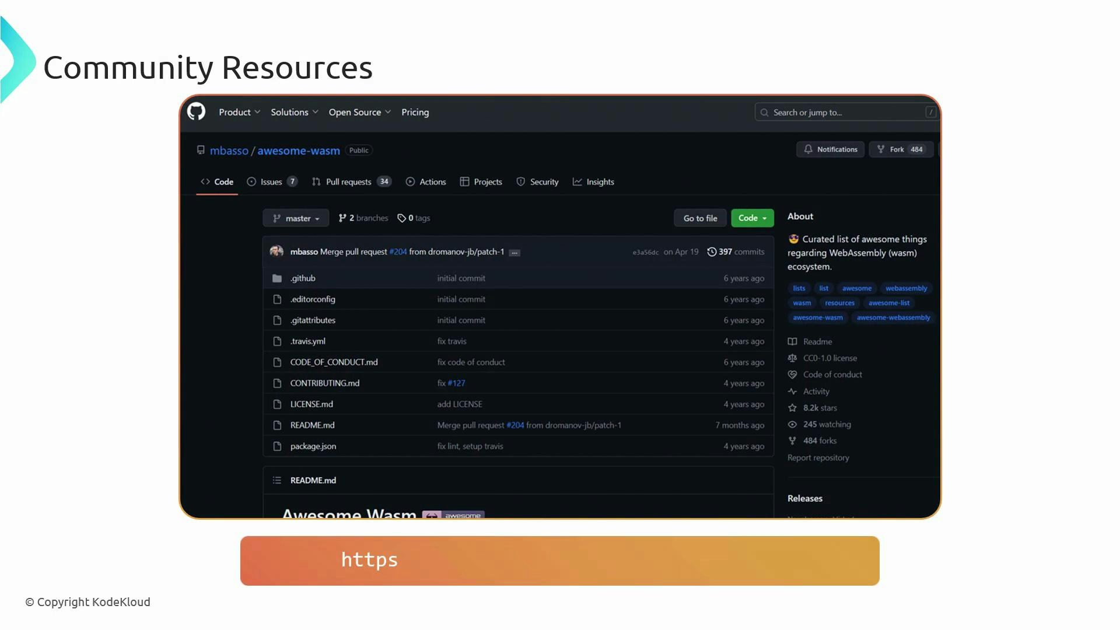
Task: Click the GitHub Octocat logo
Action: [x=196, y=111]
